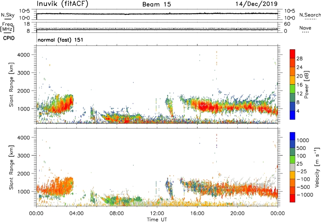The image size is (321, 222).
Task: Click the date "14/Dec/2019"
Action: [x=256, y=4]
